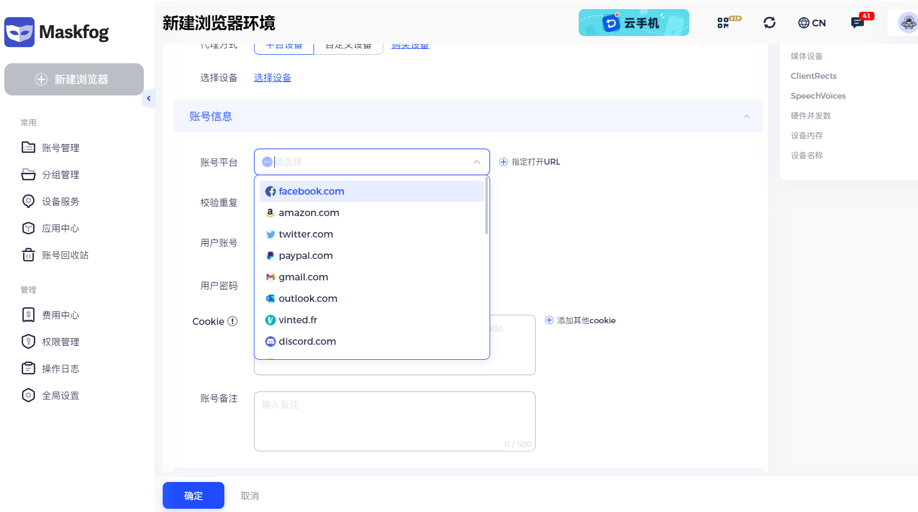Open 账号管理 in the sidebar
The width and height of the screenshot is (918, 512).
coord(50,147)
